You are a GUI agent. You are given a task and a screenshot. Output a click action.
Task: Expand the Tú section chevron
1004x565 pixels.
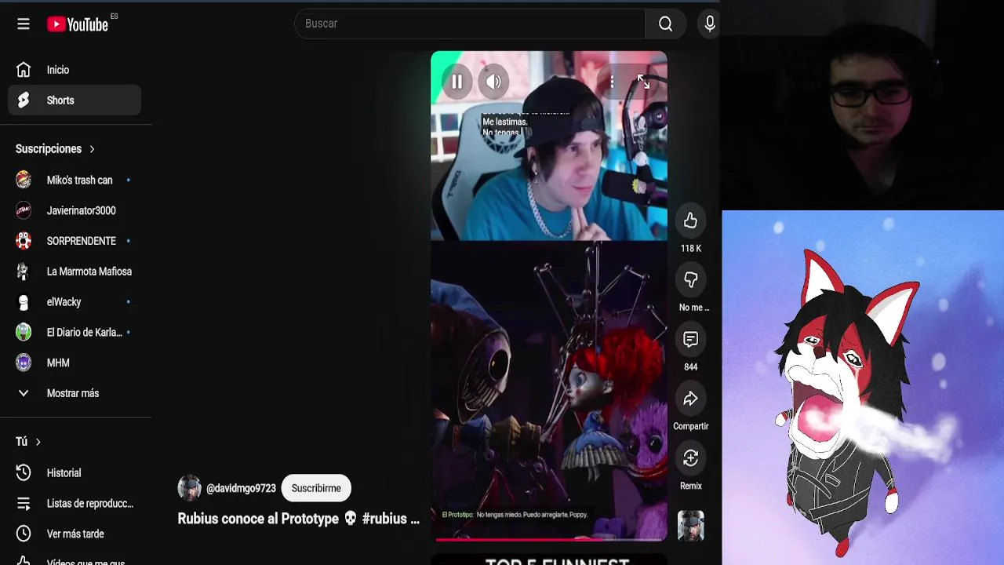point(38,442)
